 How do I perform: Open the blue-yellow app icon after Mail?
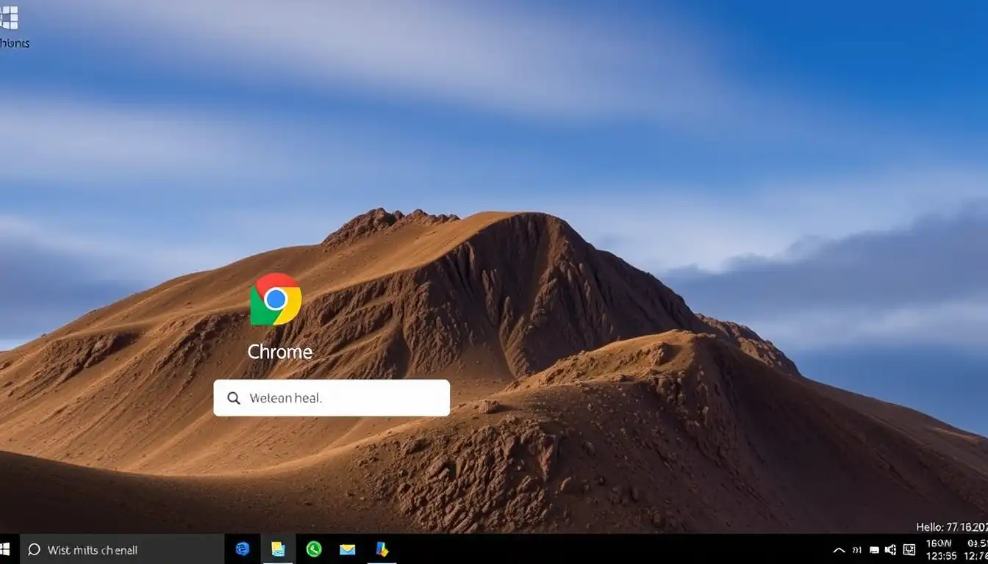[382, 549]
